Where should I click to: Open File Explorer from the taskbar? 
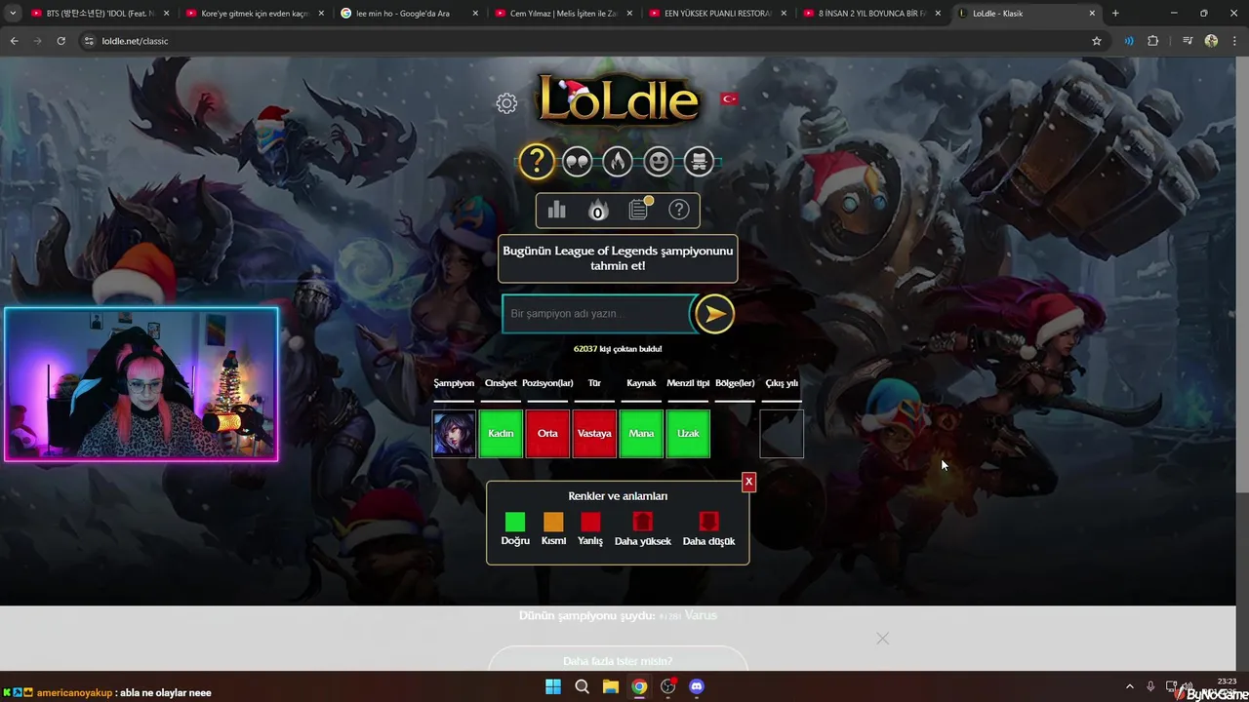pos(610,686)
